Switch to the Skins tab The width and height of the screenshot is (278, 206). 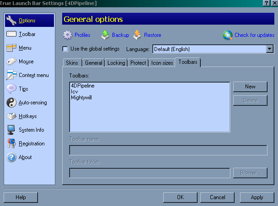(x=72, y=63)
